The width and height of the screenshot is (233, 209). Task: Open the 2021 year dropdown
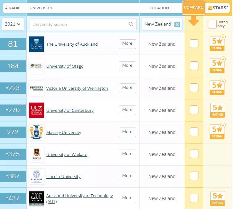pos(13,24)
